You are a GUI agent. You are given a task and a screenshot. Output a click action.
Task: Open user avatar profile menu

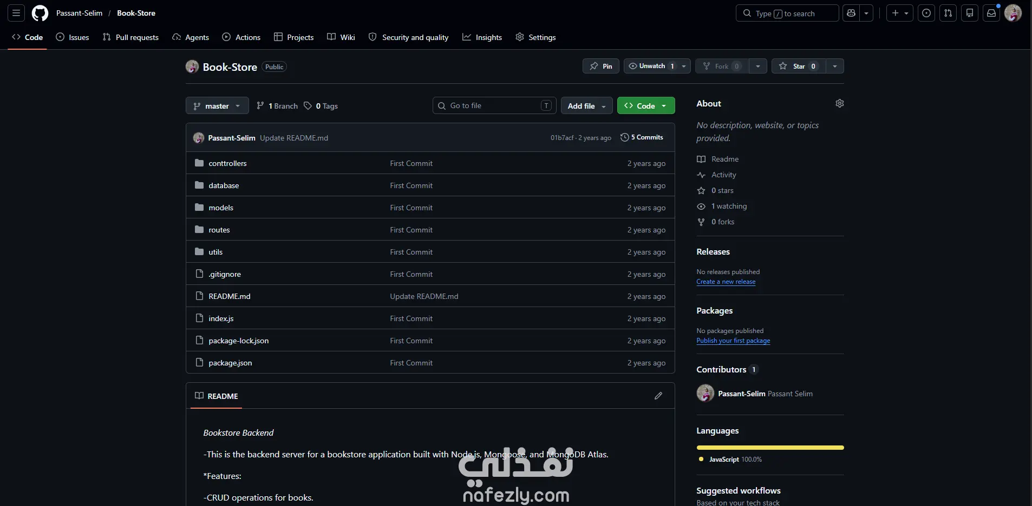[x=1013, y=13]
